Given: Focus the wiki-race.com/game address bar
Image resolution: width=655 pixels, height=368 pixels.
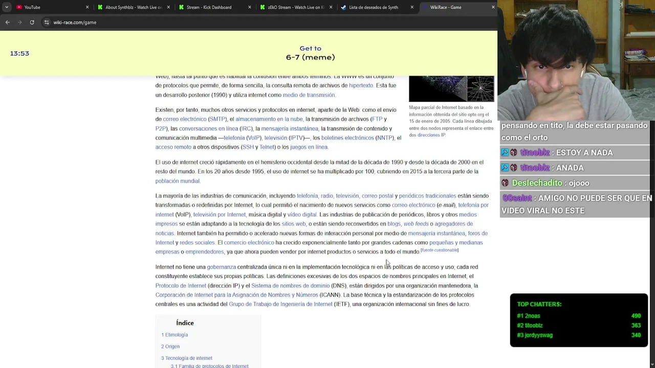Looking at the screenshot, I should [75, 22].
